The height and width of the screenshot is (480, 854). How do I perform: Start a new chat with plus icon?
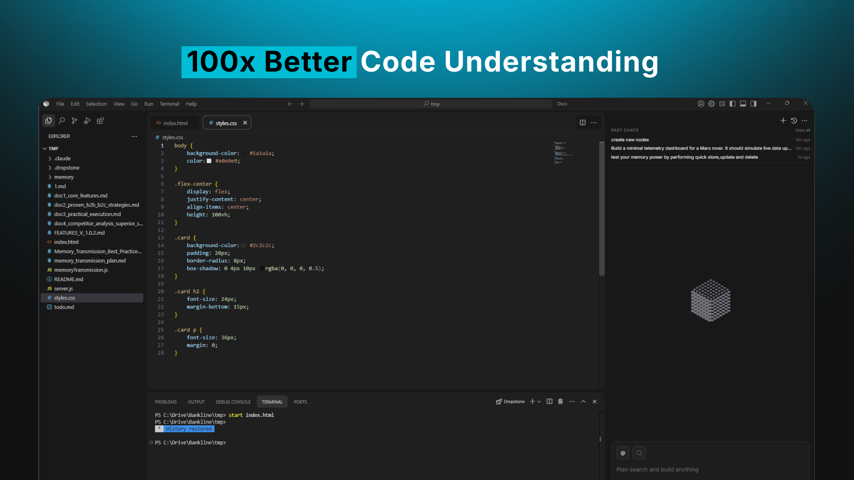pos(783,120)
